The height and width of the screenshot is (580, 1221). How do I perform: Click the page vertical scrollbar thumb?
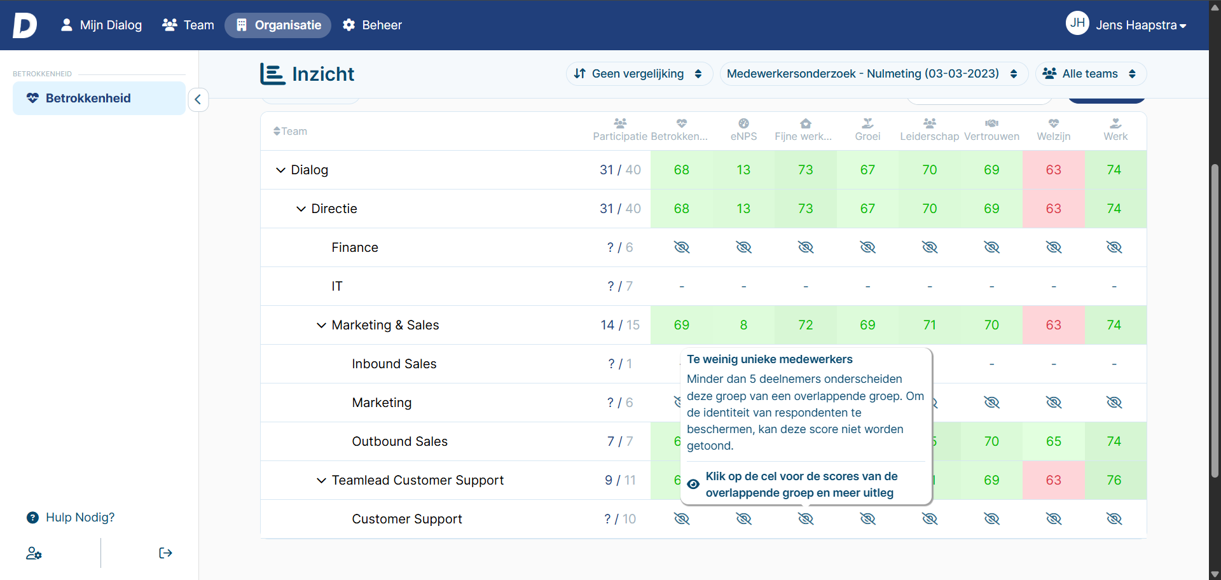click(1215, 321)
